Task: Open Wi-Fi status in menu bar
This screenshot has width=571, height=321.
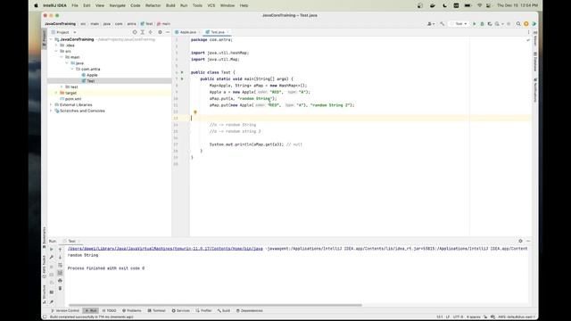Action: [480, 5]
